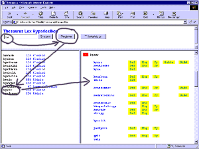Click the yellow Bild button beside Tabla

[184, 62]
